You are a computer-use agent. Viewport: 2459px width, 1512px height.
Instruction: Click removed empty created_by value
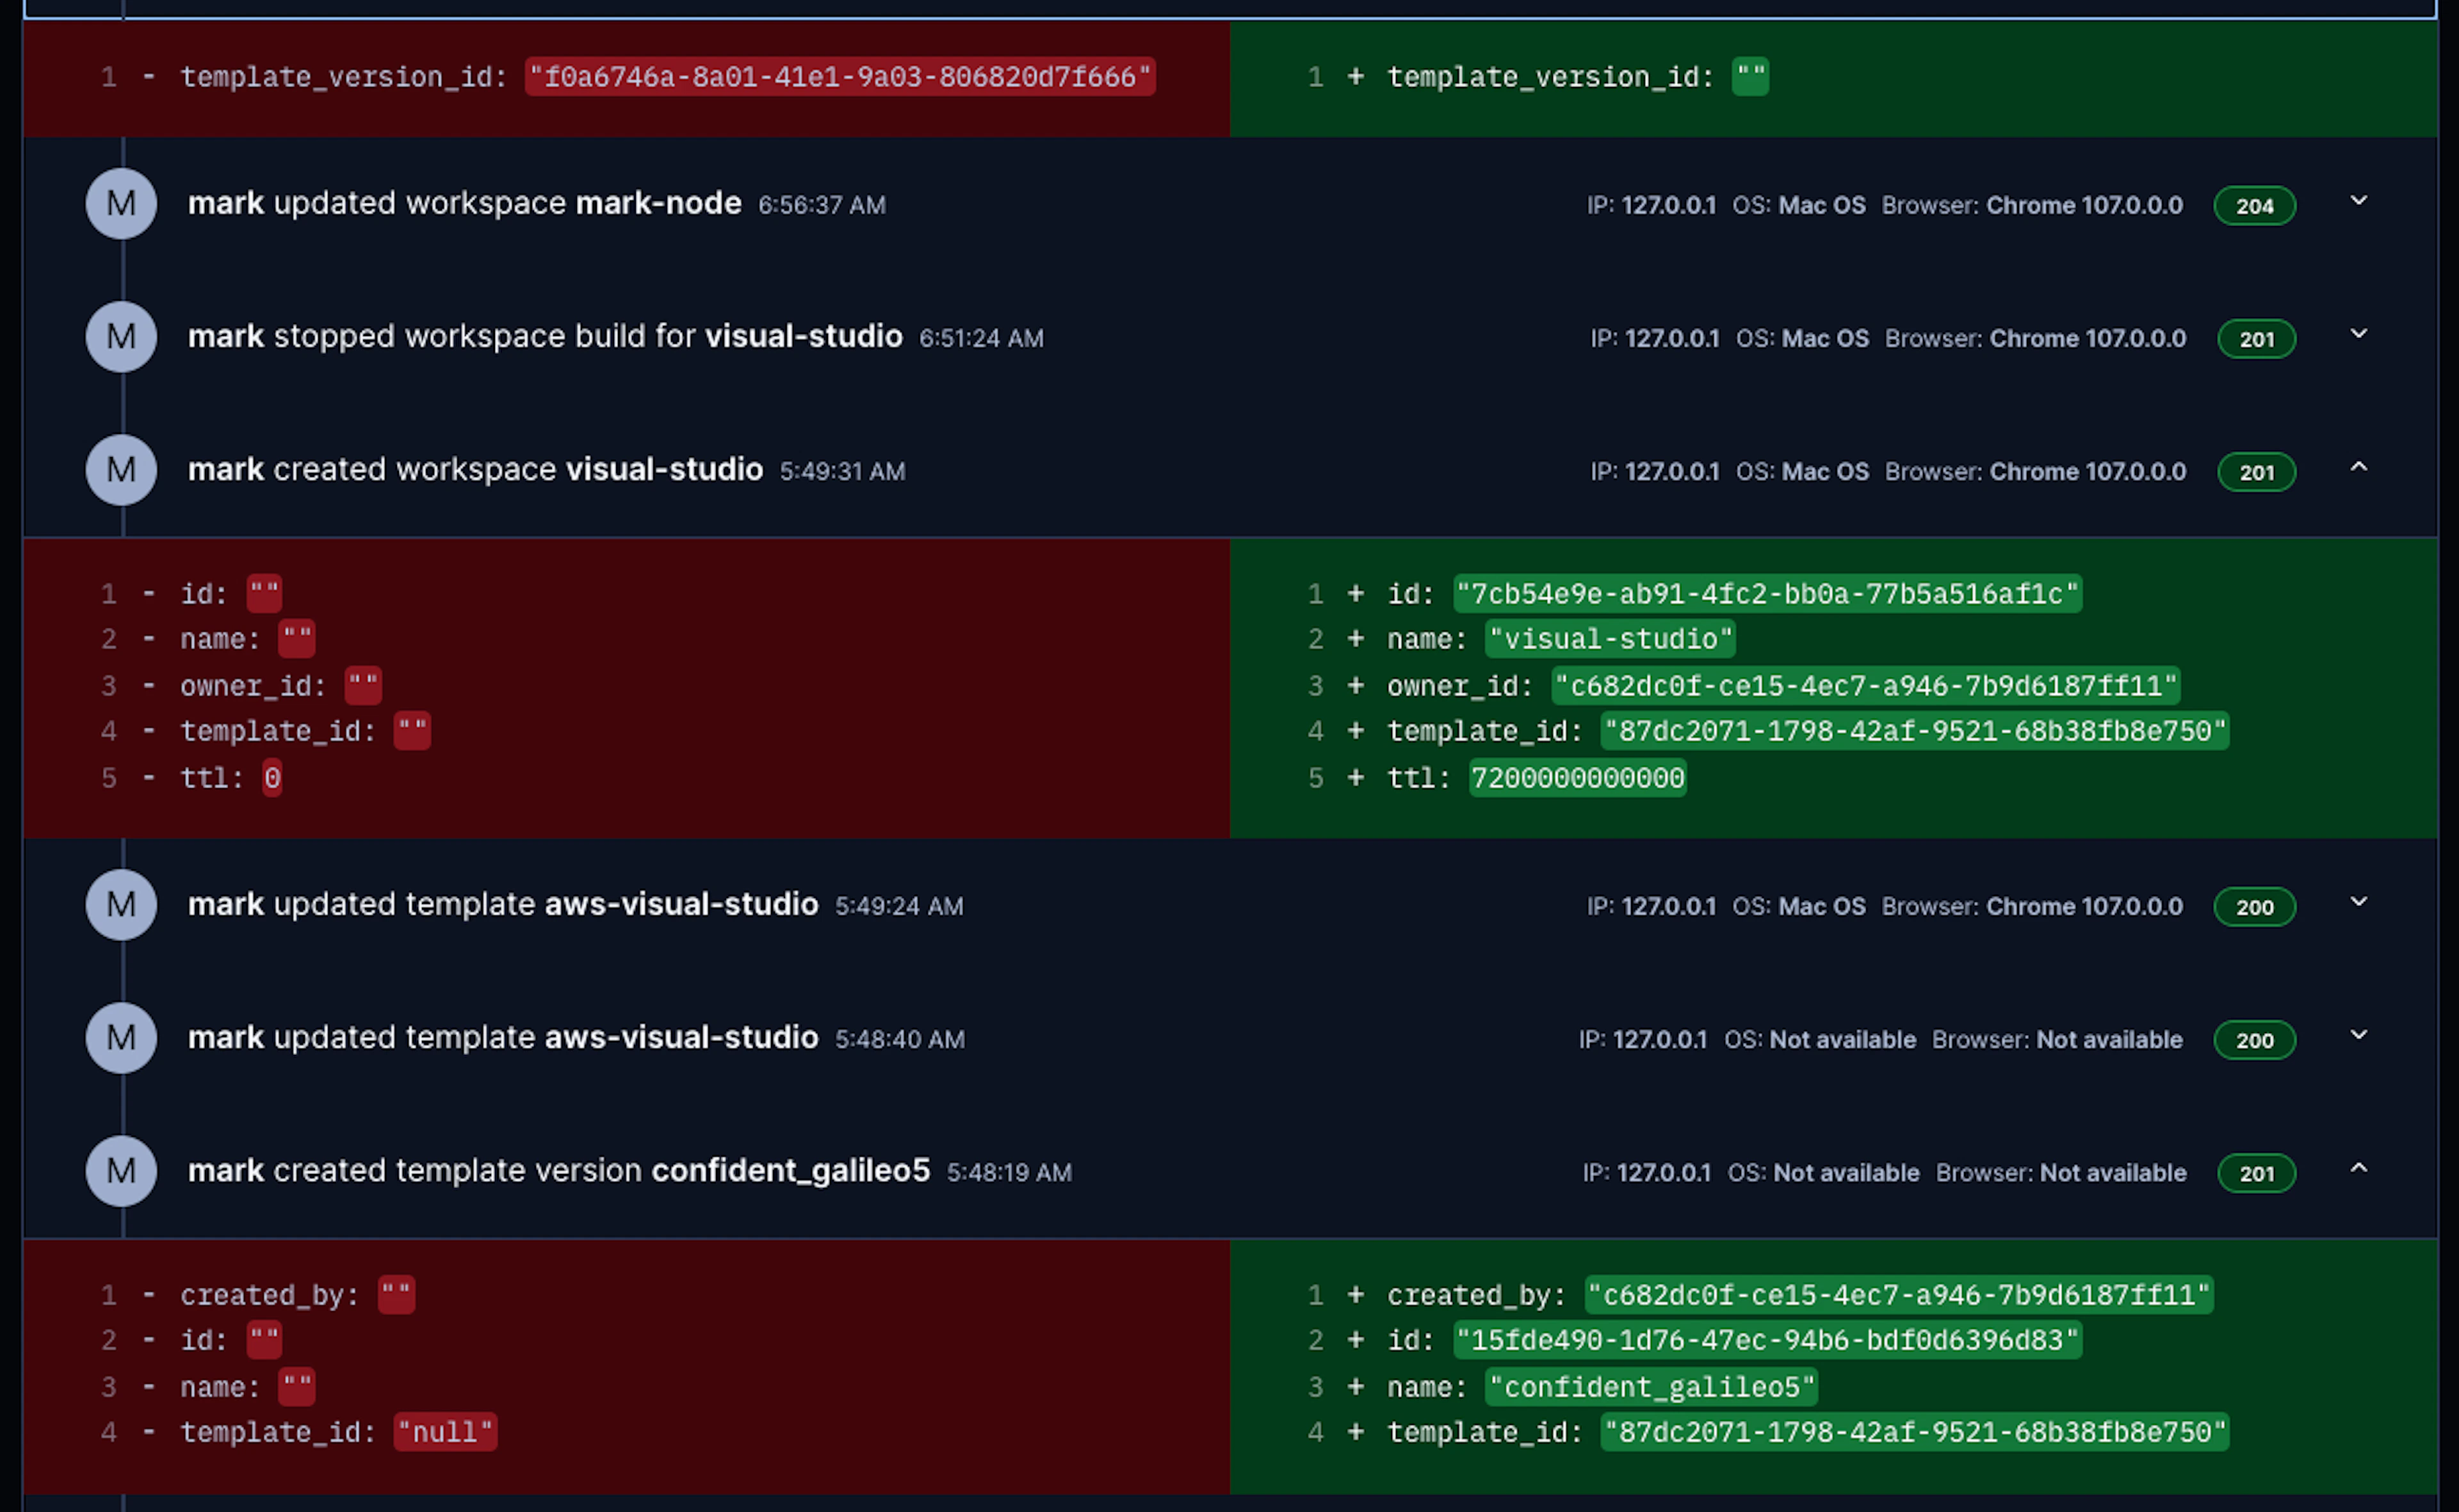[x=396, y=1295]
